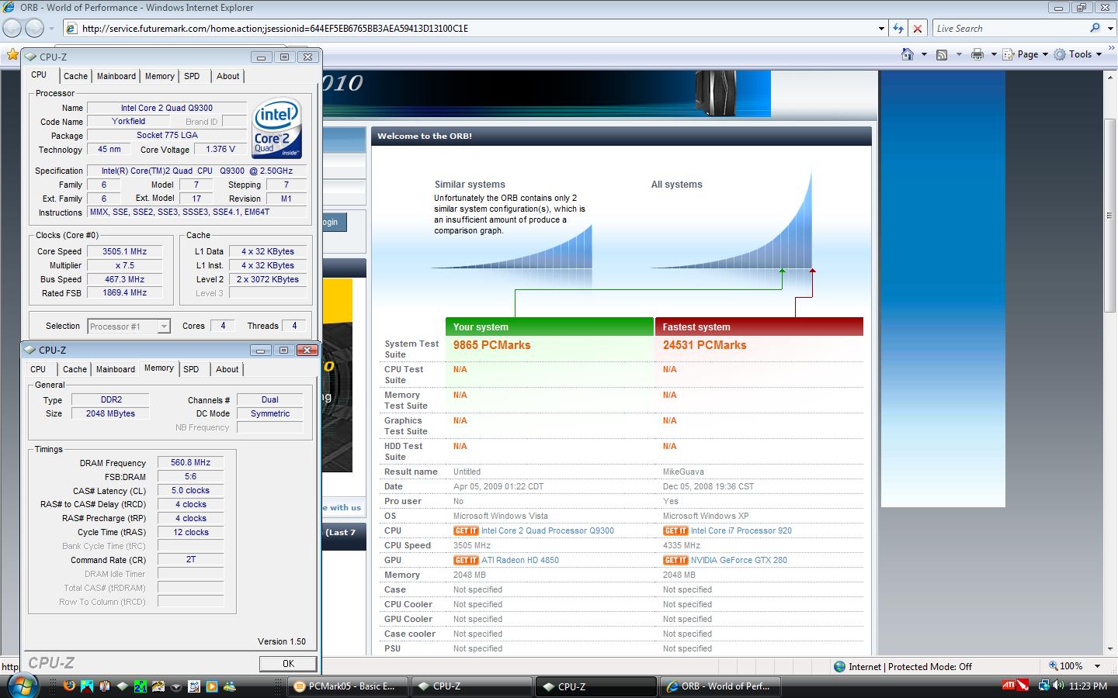The height and width of the screenshot is (698, 1118).
Task: Open the Tools menu dropdown
Action: (1078, 54)
